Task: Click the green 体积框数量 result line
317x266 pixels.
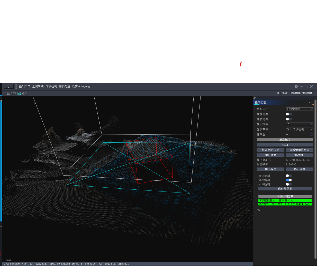Action: 285,200
